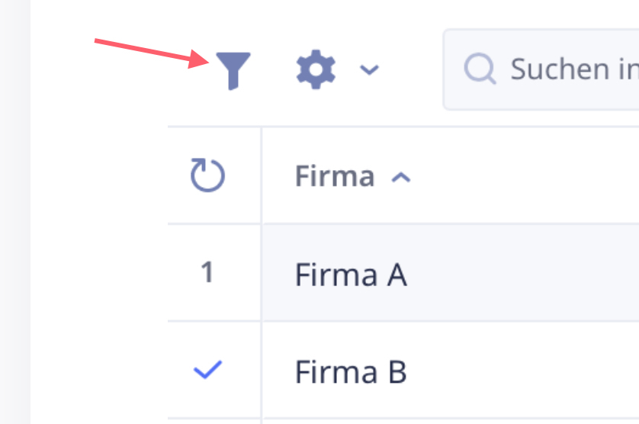This screenshot has width=639, height=424.
Task: Open the filter funnel icon
Action: click(x=233, y=70)
